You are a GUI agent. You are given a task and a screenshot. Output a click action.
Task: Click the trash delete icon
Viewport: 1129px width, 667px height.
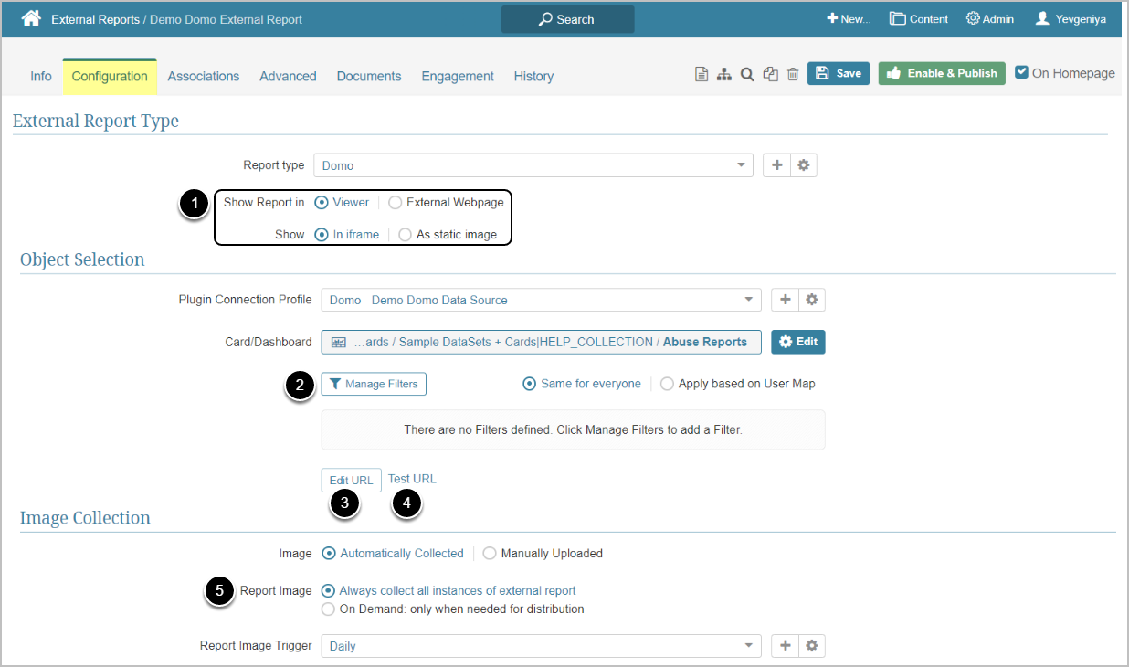click(793, 75)
